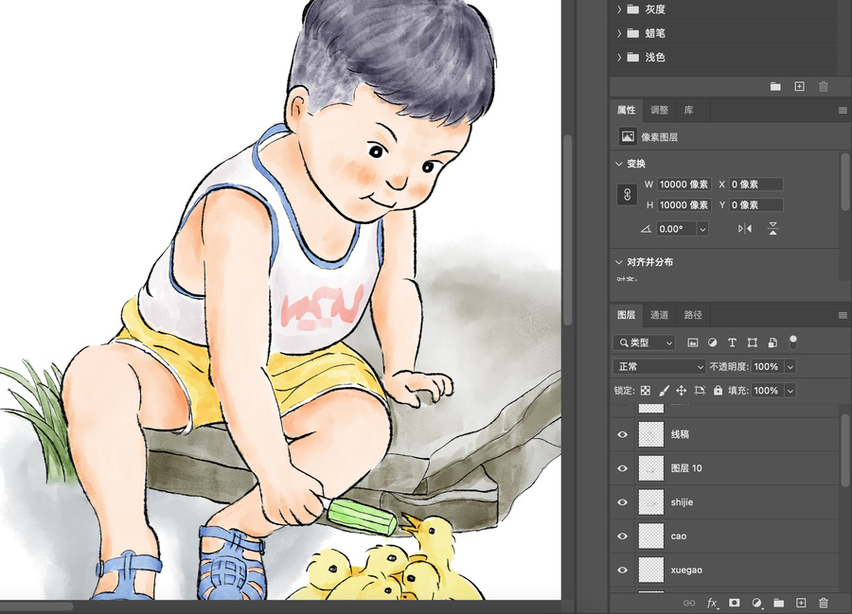Screen dimensions: 852x614
Task: Click the link layers icon
Action: 689,603
